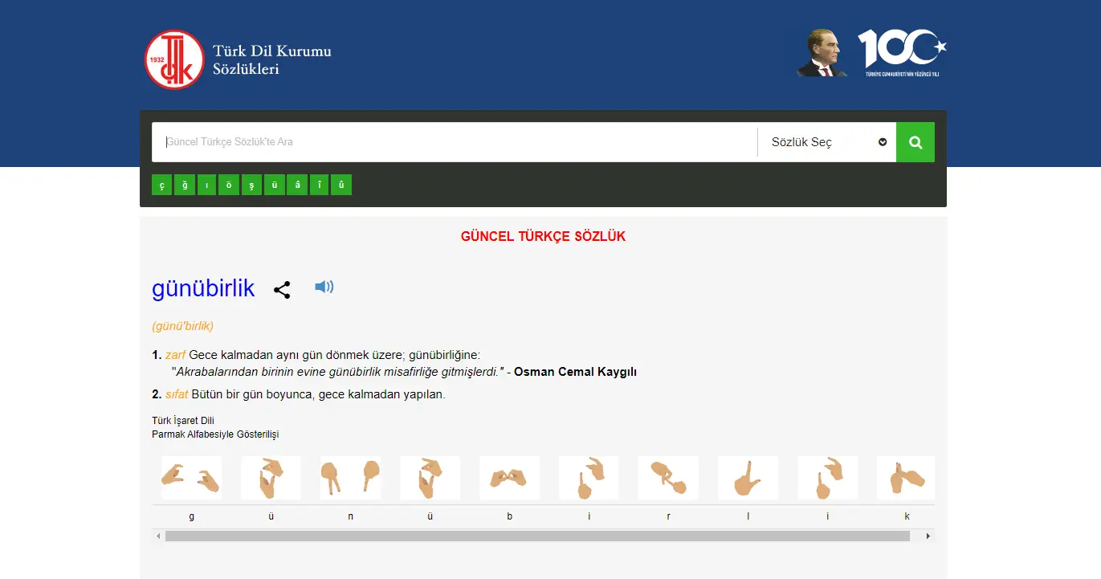The width and height of the screenshot is (1101, 579).
Task: Click the Türk İşaret Dili label
Action: [x=183, y=421]
